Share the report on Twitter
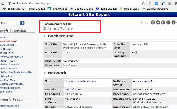 tap(158, 22)
